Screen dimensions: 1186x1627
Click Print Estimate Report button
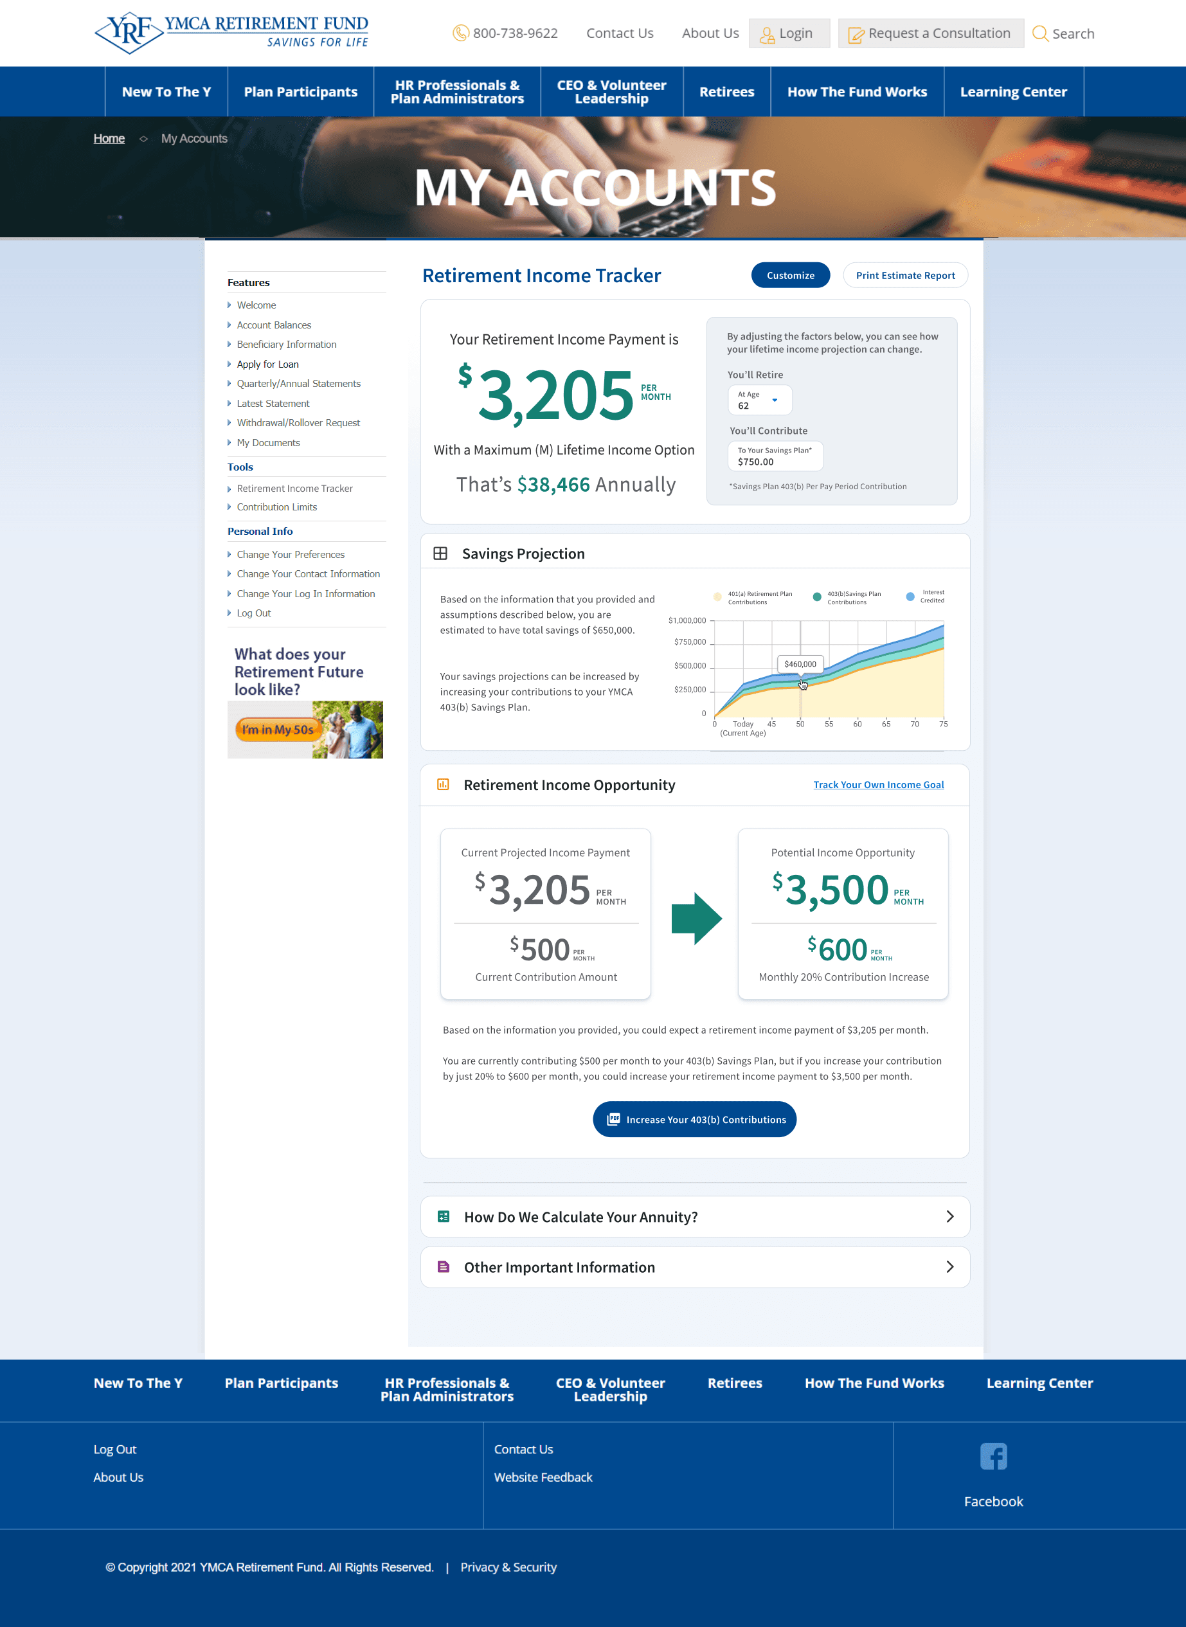pos(905,275)
